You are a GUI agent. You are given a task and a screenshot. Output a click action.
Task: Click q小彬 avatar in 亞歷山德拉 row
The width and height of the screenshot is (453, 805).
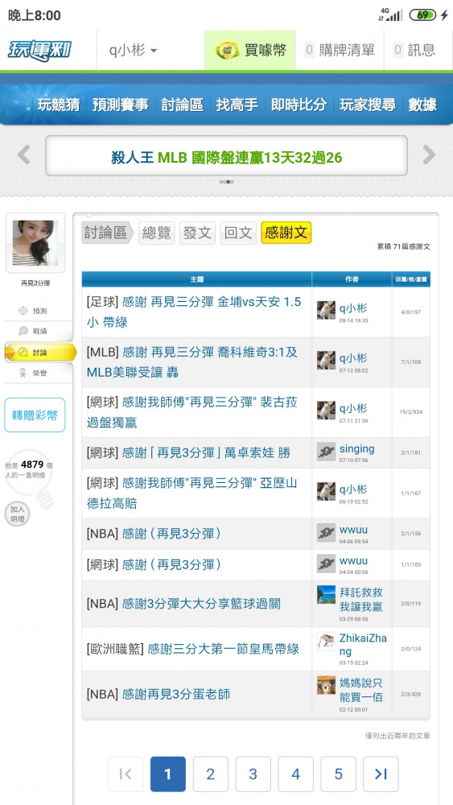point(327,491)
